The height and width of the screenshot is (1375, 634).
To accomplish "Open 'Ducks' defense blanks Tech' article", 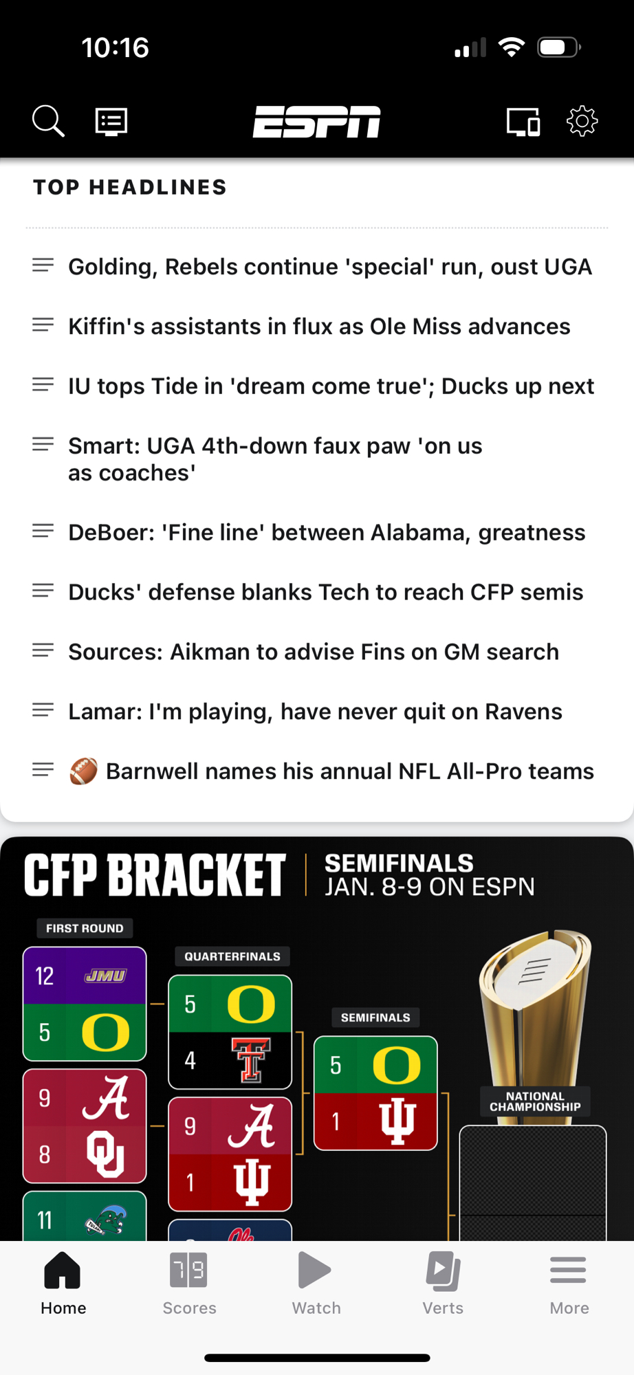I will click(325, 593).
